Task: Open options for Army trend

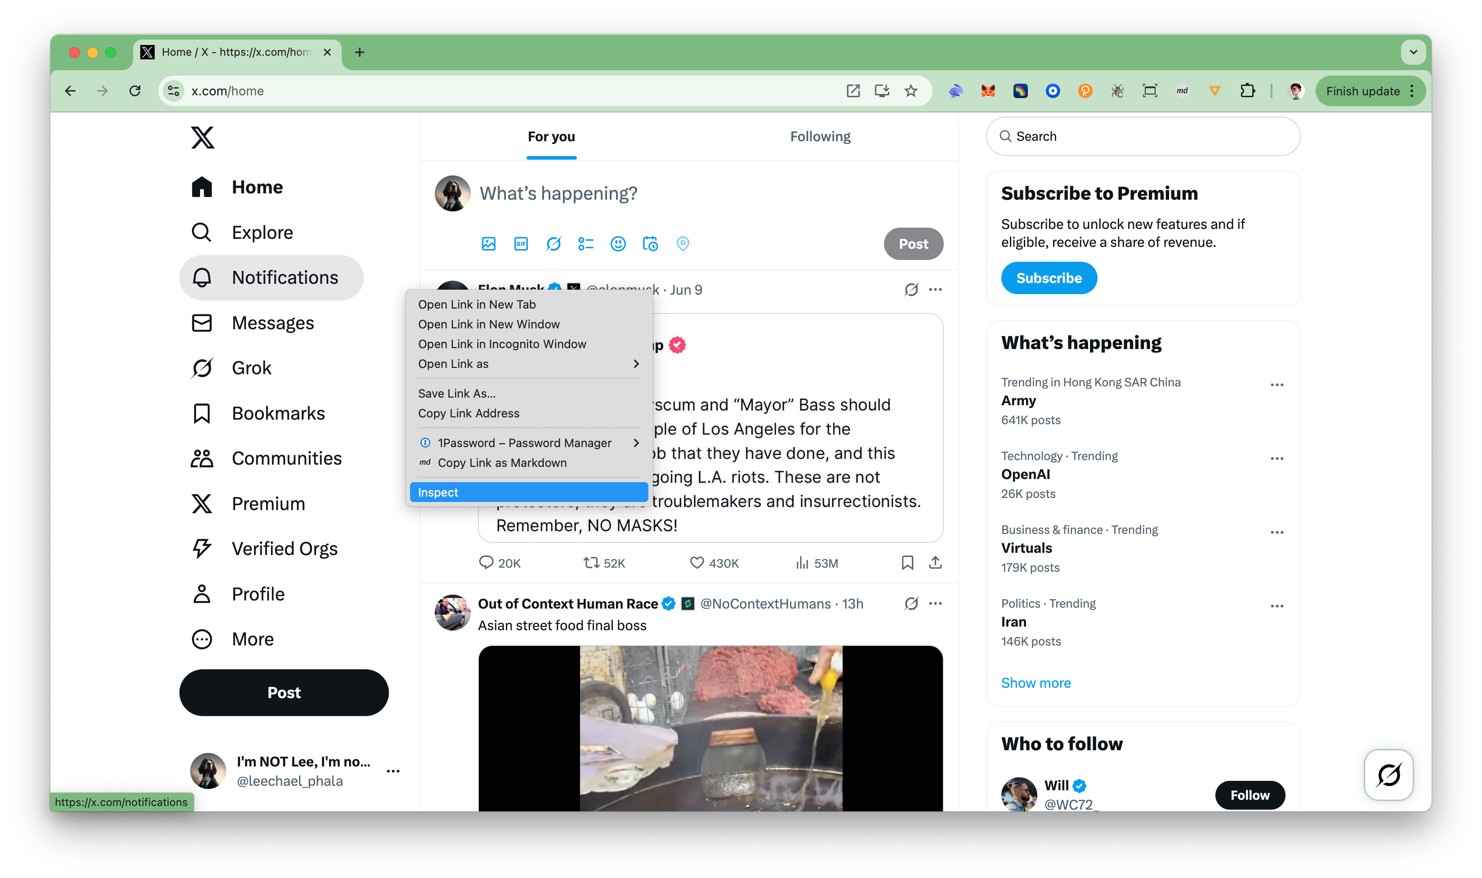Action: coord(1277,385)
